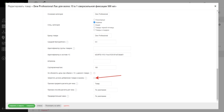Show help next to Предварительный заказ
Screen dimensions: 224x112
pyautogui.click(x=68, y=96)
